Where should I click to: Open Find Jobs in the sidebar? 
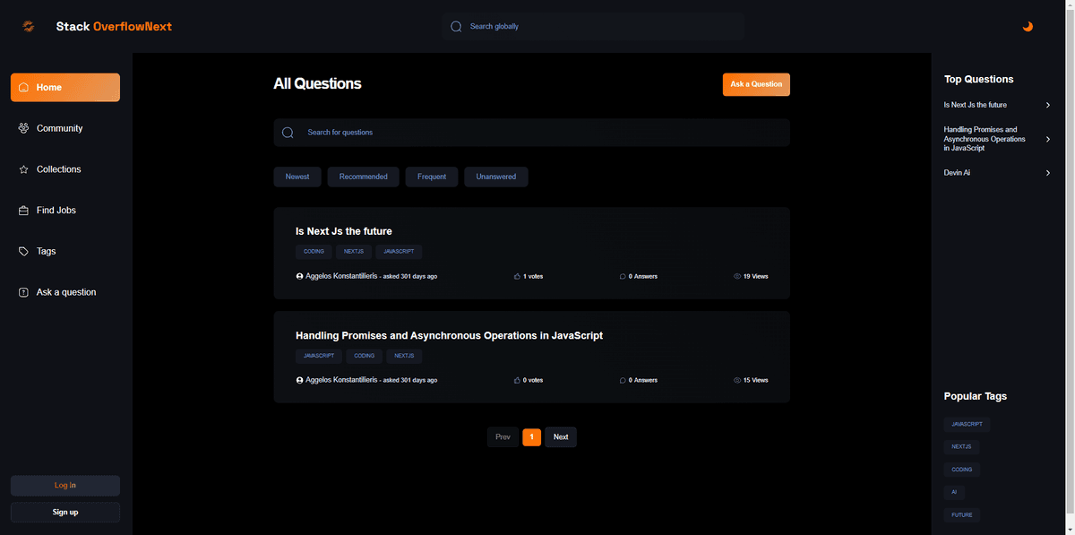click(65, 211)
